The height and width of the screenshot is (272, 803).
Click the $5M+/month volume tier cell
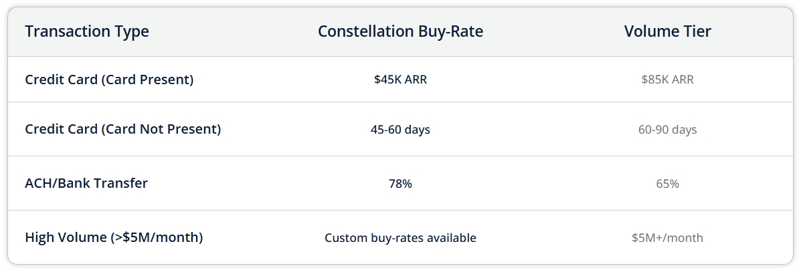(x=667, y=238)
